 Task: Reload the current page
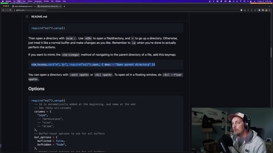pos(10,10)
